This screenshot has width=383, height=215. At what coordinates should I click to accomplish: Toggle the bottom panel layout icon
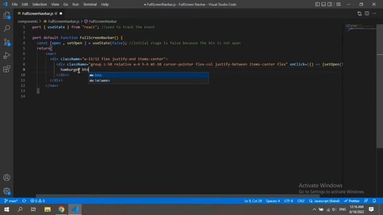(x=324, y=4)
